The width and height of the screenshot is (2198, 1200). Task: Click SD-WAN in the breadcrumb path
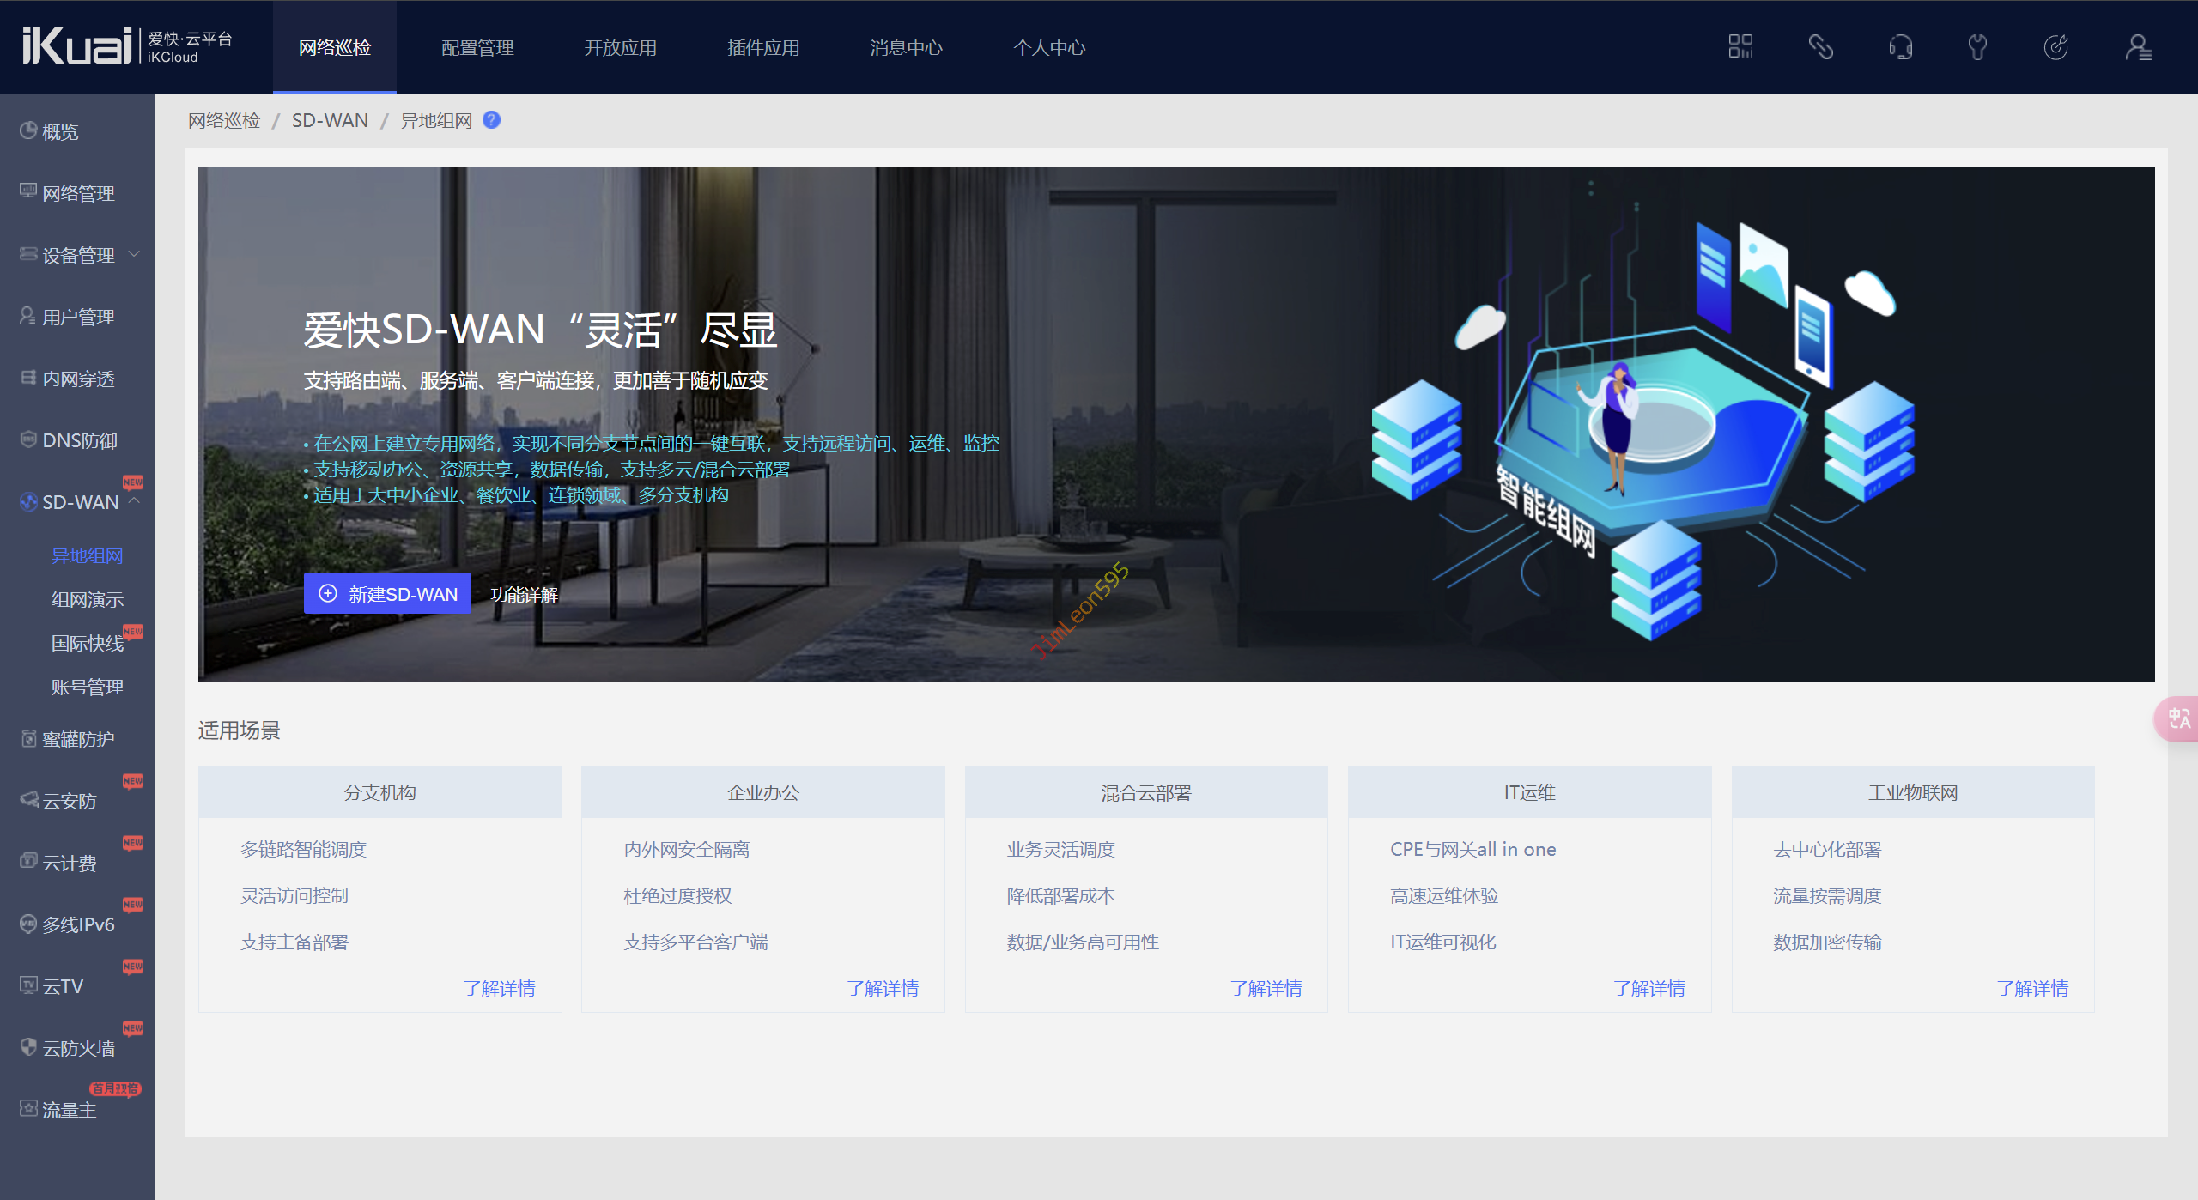point(330,121)
